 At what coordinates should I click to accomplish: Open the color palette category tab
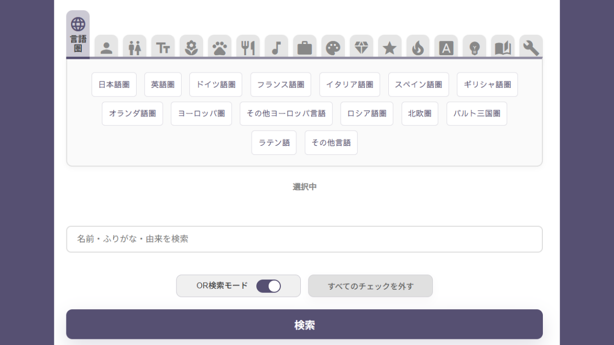[x=333, y=48]
